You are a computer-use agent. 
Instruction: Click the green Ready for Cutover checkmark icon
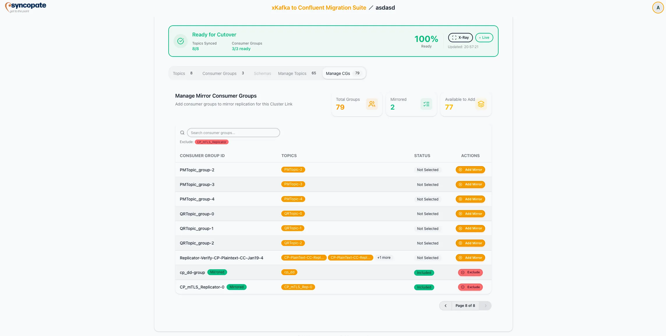coord(180,41)
